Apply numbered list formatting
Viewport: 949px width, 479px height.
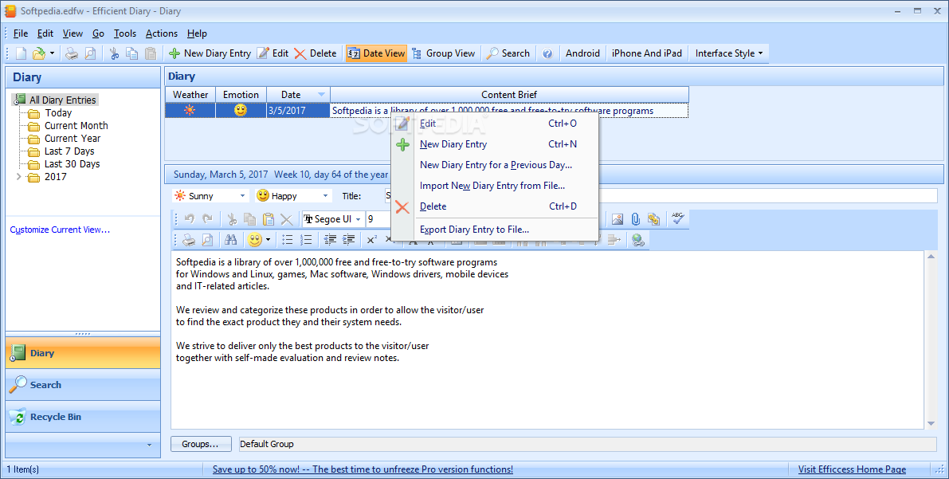[306, 240]
